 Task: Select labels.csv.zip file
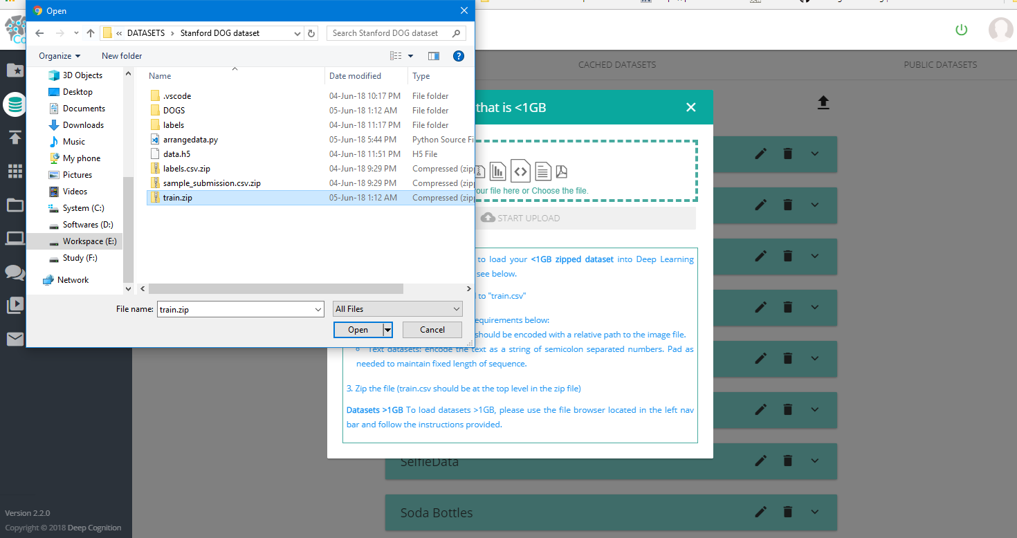point(187,169)
